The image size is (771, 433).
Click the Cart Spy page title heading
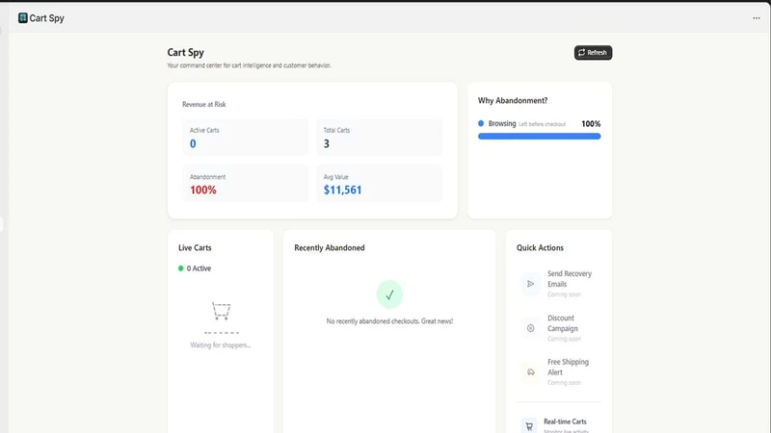(185, 53)
